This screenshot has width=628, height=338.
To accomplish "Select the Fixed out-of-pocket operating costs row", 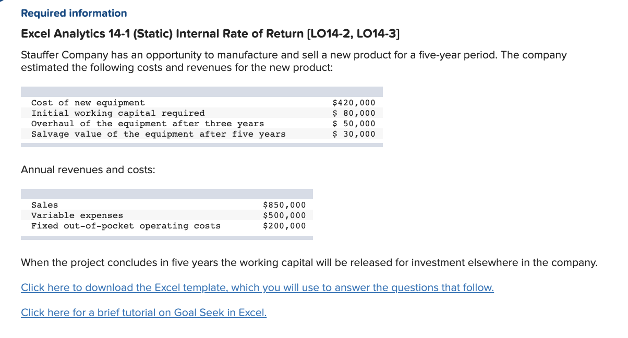I will (x=126, y=225).
